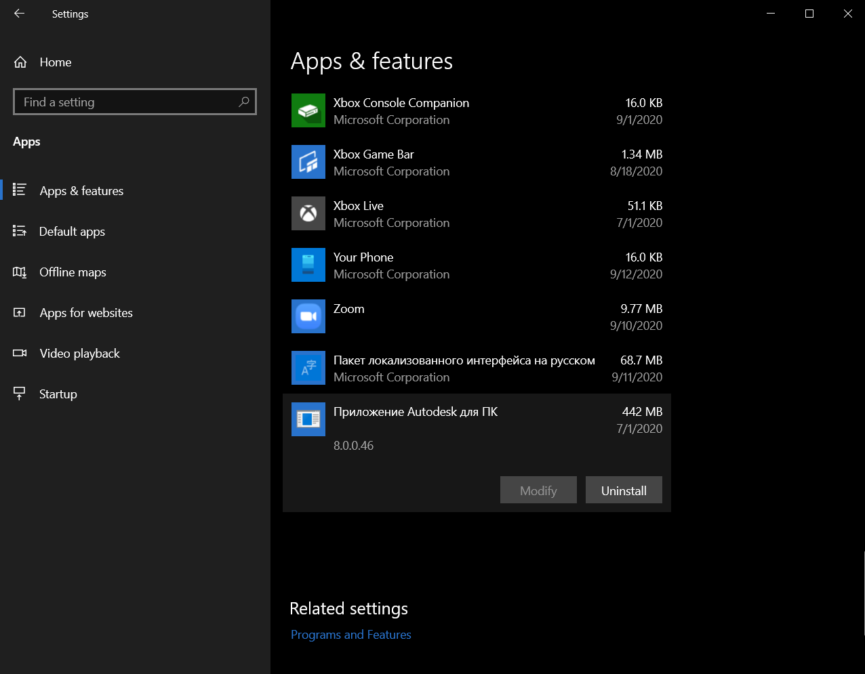Click the search magnifier icon
This screenshot has height=674, width=865.
[244, 102]
